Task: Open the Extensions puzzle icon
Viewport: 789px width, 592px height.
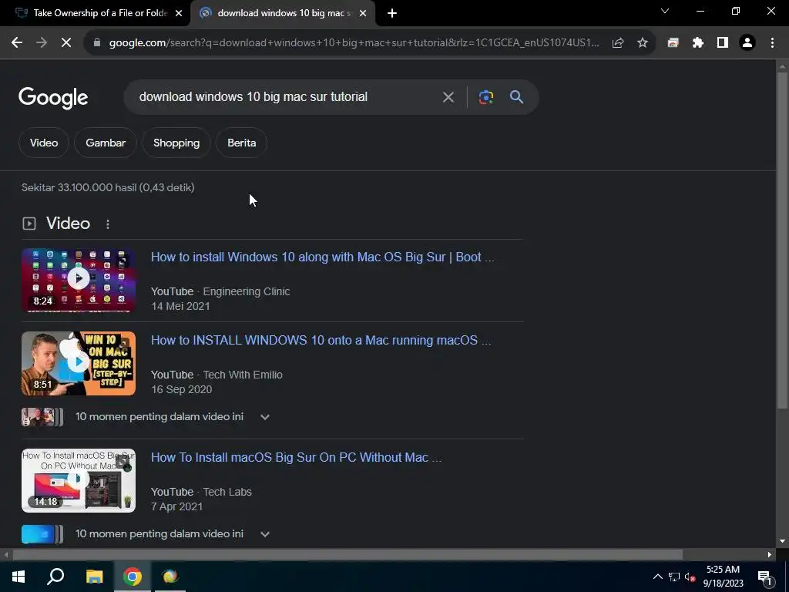Action: pos(698,43)
